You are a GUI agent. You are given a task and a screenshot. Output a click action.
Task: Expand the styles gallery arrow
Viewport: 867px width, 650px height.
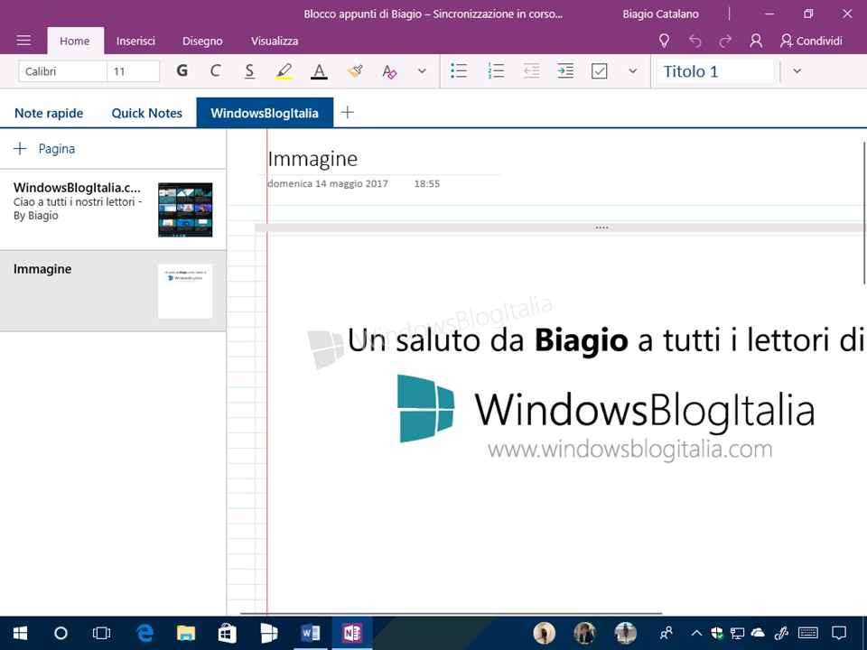click(x=797, y=70)
